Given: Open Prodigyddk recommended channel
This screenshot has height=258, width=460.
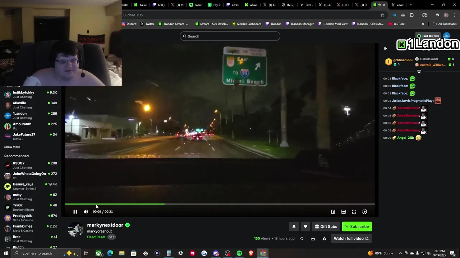Looking at the screenshot, I should [31, 218].
